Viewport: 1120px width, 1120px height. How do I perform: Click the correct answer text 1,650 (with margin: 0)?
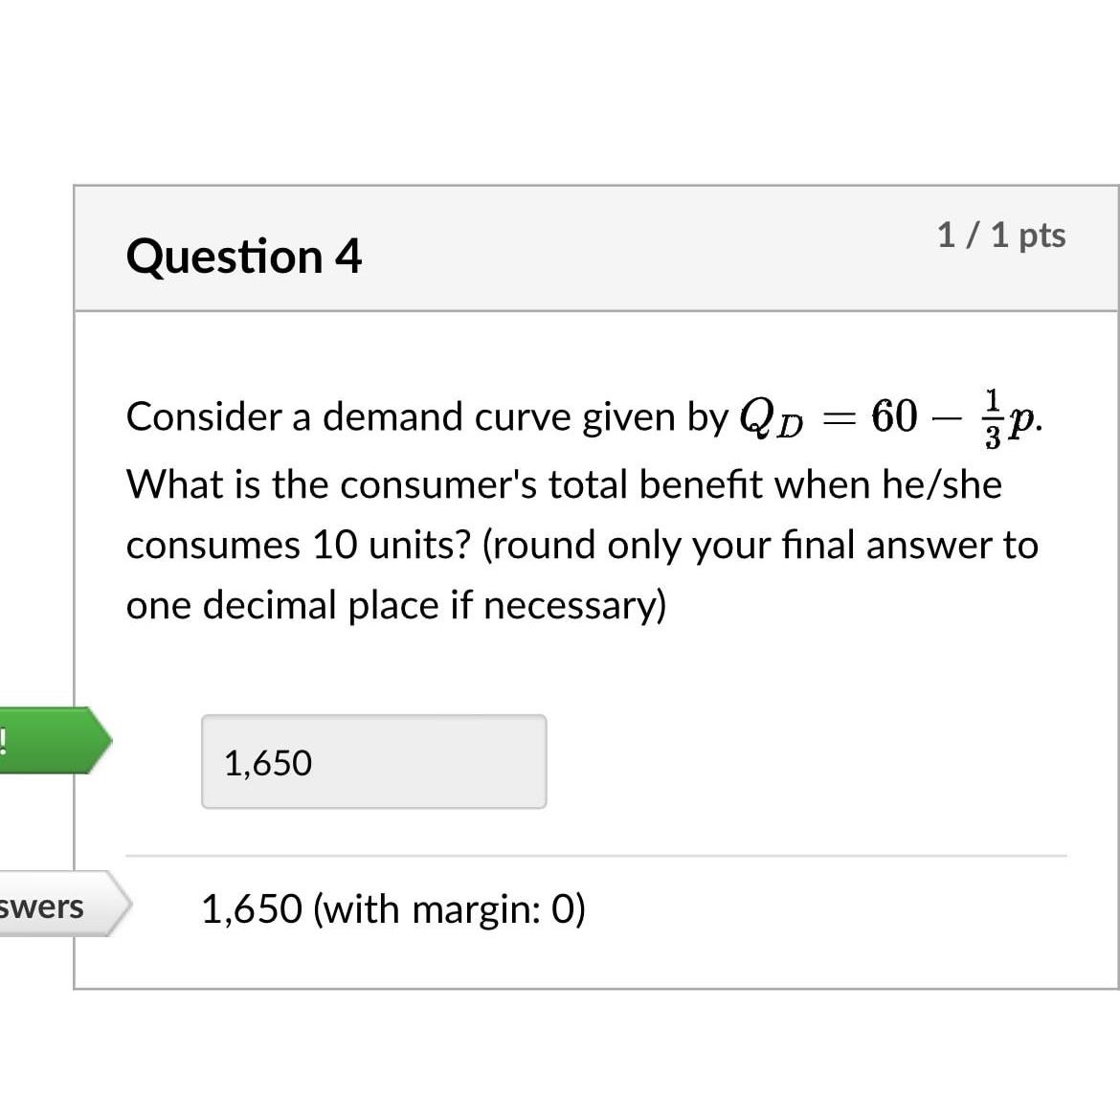coord(393,908)
